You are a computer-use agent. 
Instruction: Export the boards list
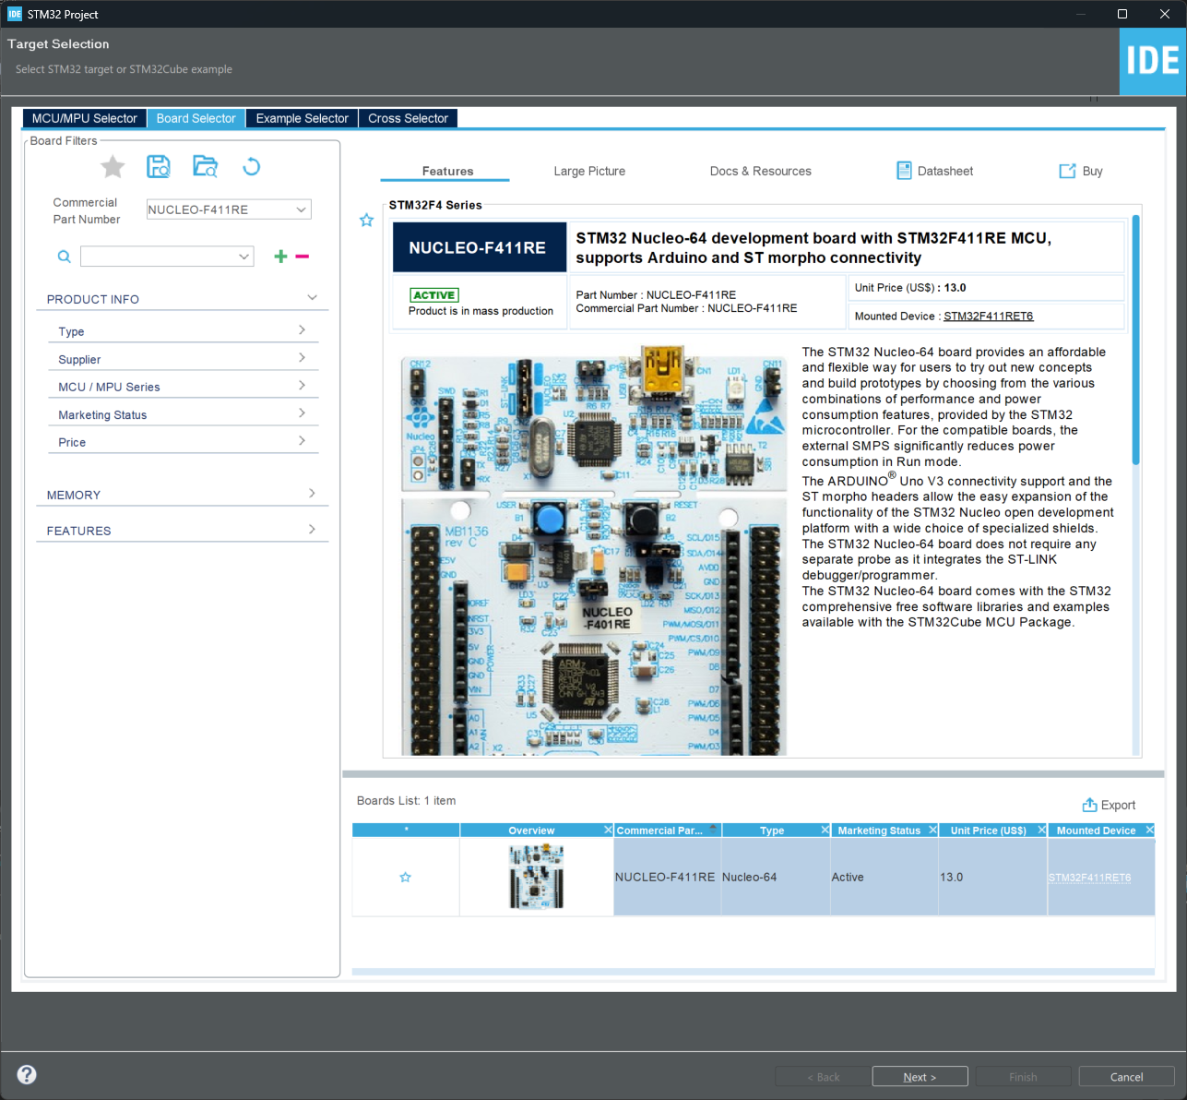coord(1110,805)
